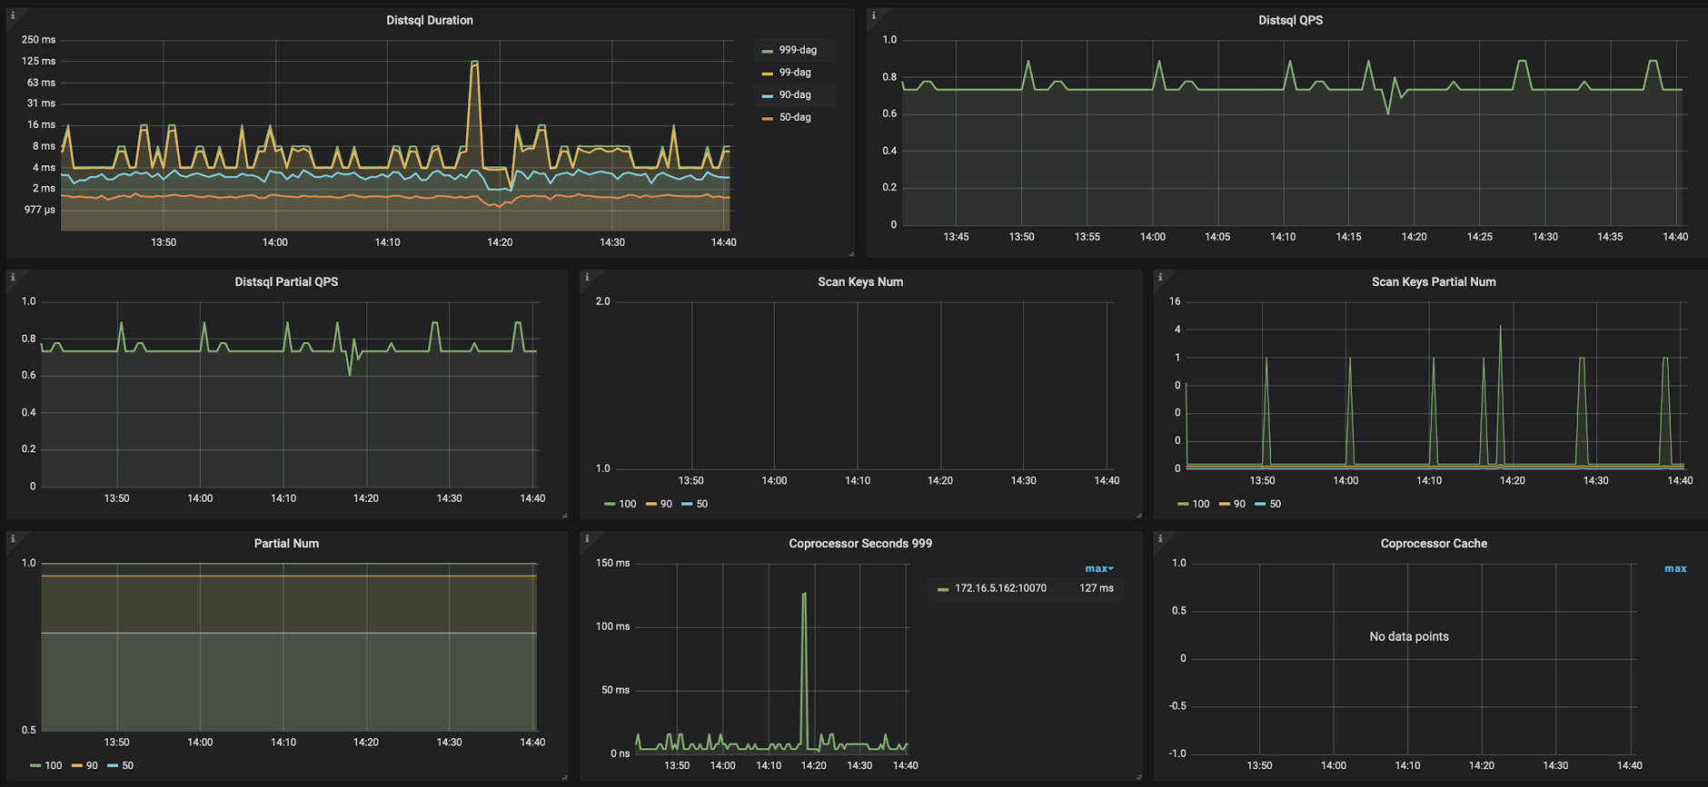This screenshot has height=787, width=1708.
Task: Click the resize handle of Distsql Duration panel
Action: [850, 253]
